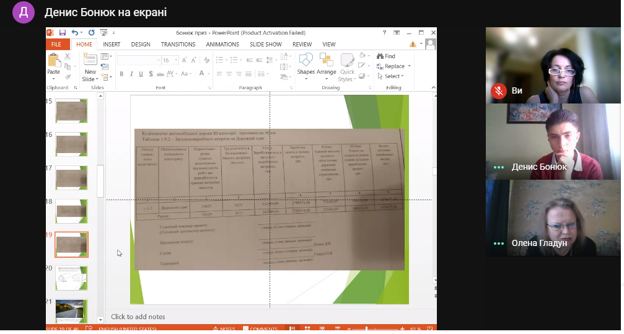Select slide 20 thumbnail
Screen dimensions: 624x334
coord(72,278)
